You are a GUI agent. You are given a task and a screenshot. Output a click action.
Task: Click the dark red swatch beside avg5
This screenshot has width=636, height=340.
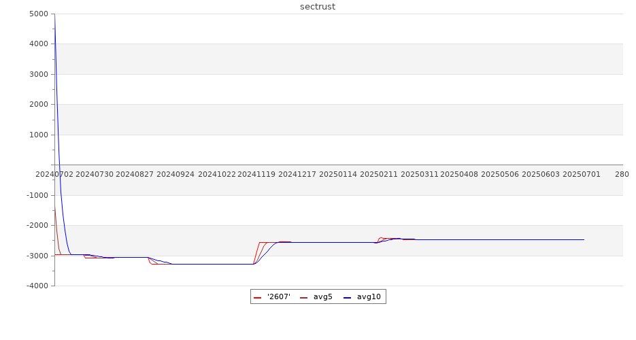303,298
